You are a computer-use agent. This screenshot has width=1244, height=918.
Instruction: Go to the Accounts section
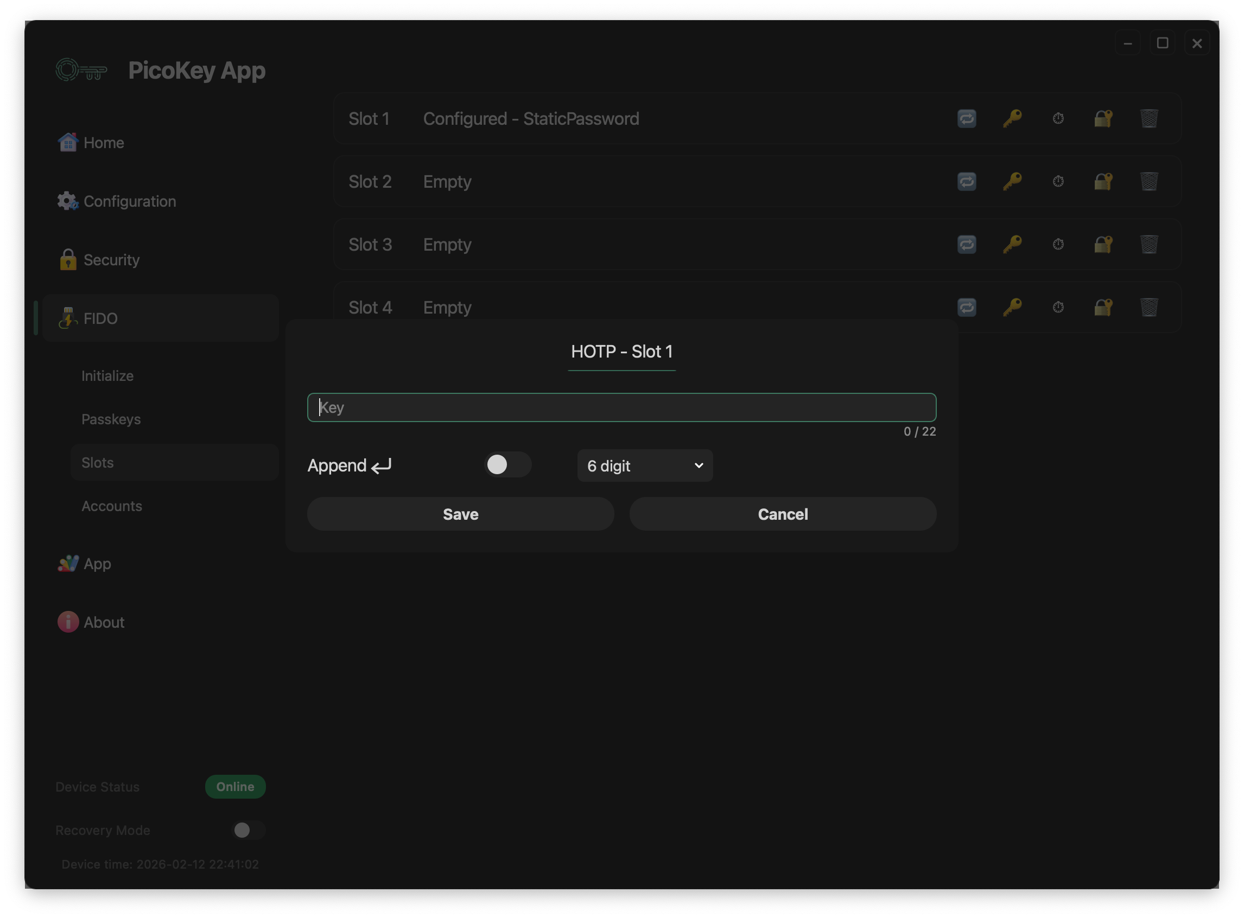tap(112, 506)
